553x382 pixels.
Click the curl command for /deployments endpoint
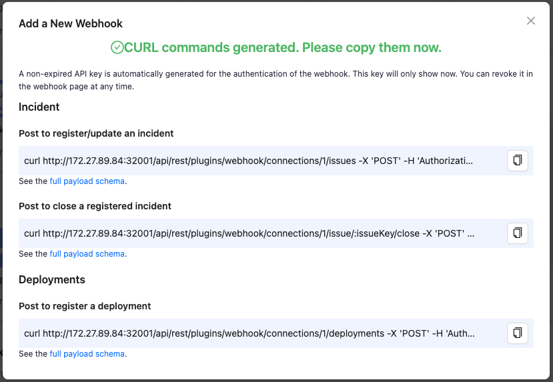[248, 333]
